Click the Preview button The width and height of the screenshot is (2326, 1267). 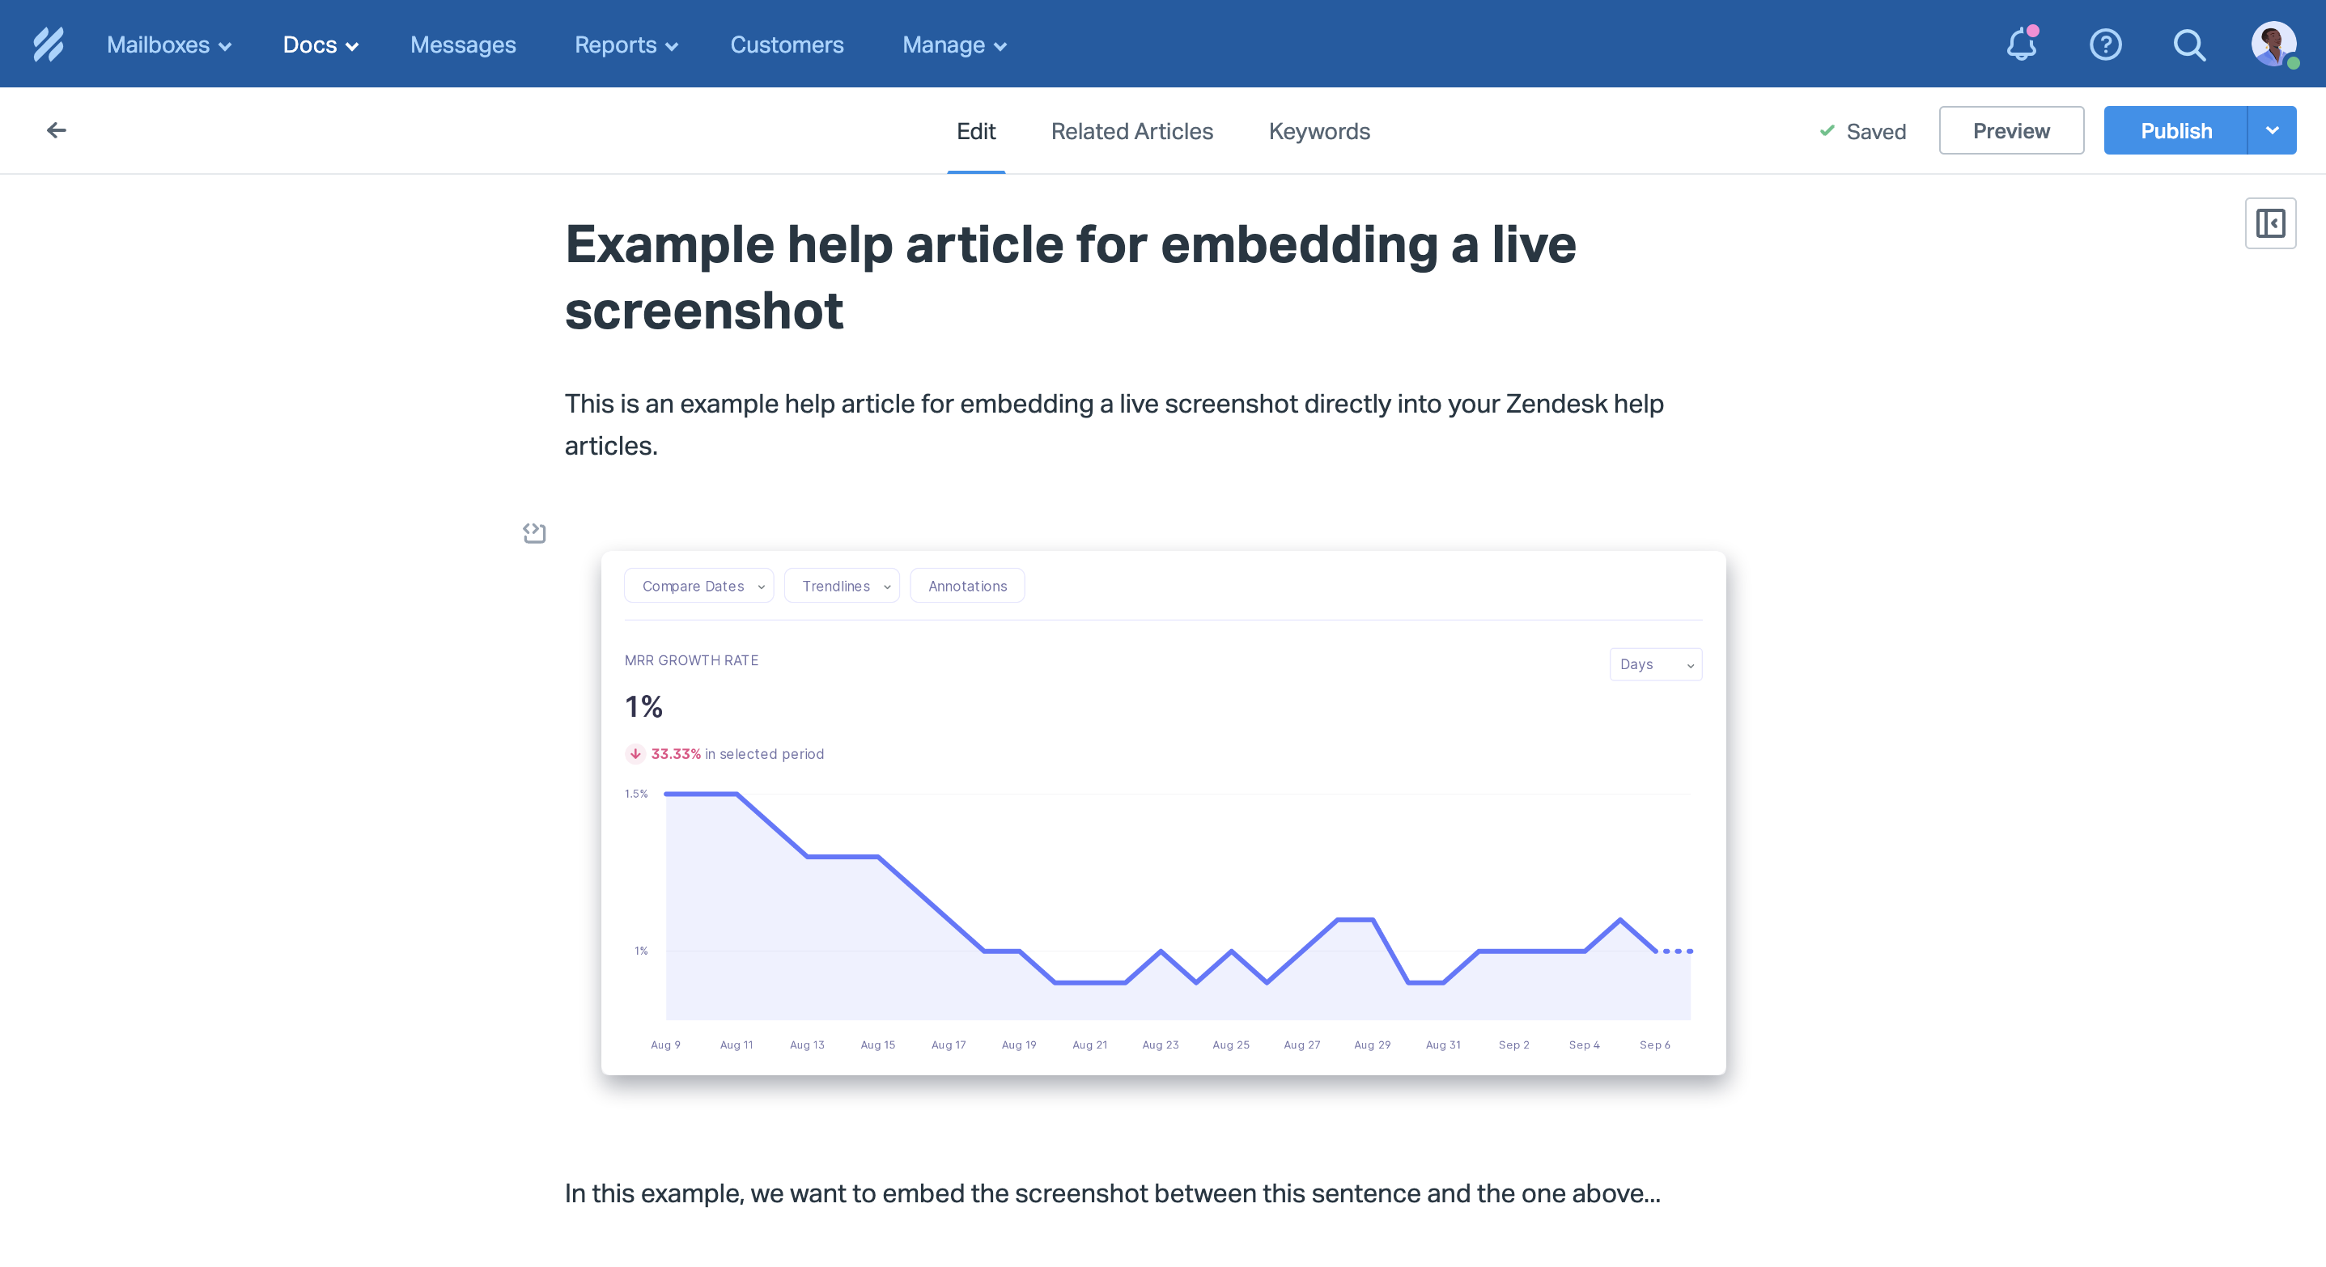tap(2011, 130)
